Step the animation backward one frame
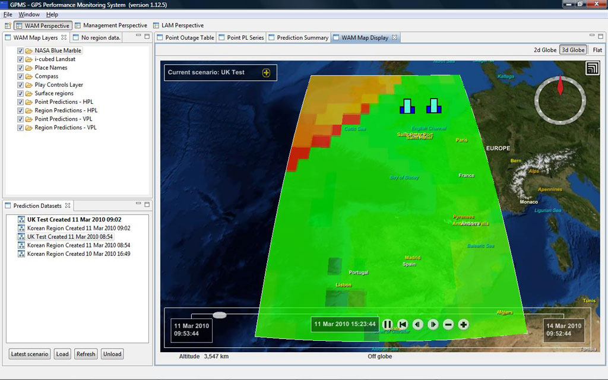 417,324
